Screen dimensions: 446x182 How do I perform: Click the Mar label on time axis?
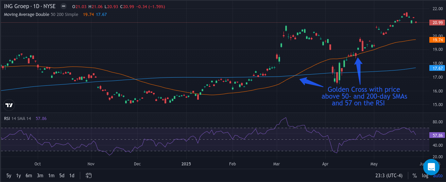pos(277,164)
